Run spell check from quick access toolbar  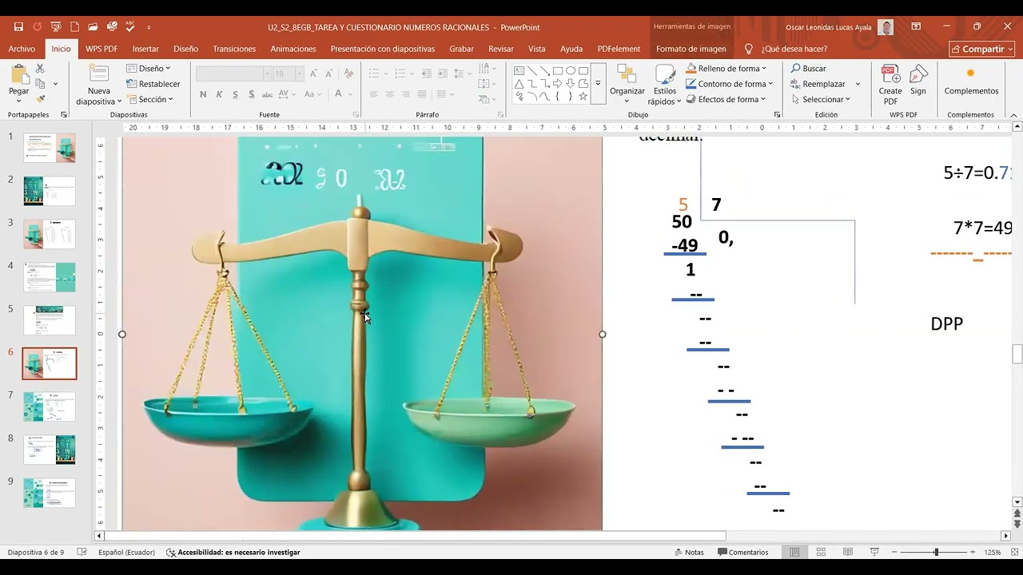click(x=131, y=27)
